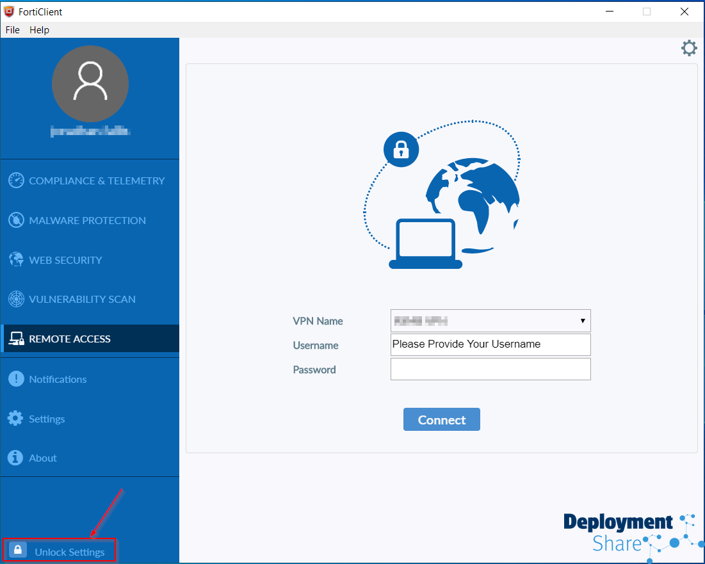Open the Help menu

point(39,30)
